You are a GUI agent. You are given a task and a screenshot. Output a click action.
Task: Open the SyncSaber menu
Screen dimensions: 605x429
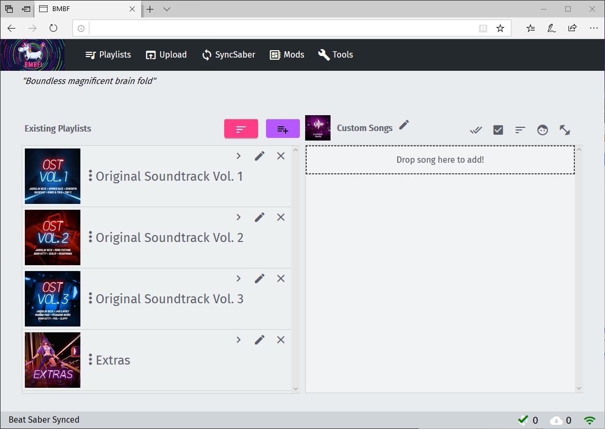228,54
